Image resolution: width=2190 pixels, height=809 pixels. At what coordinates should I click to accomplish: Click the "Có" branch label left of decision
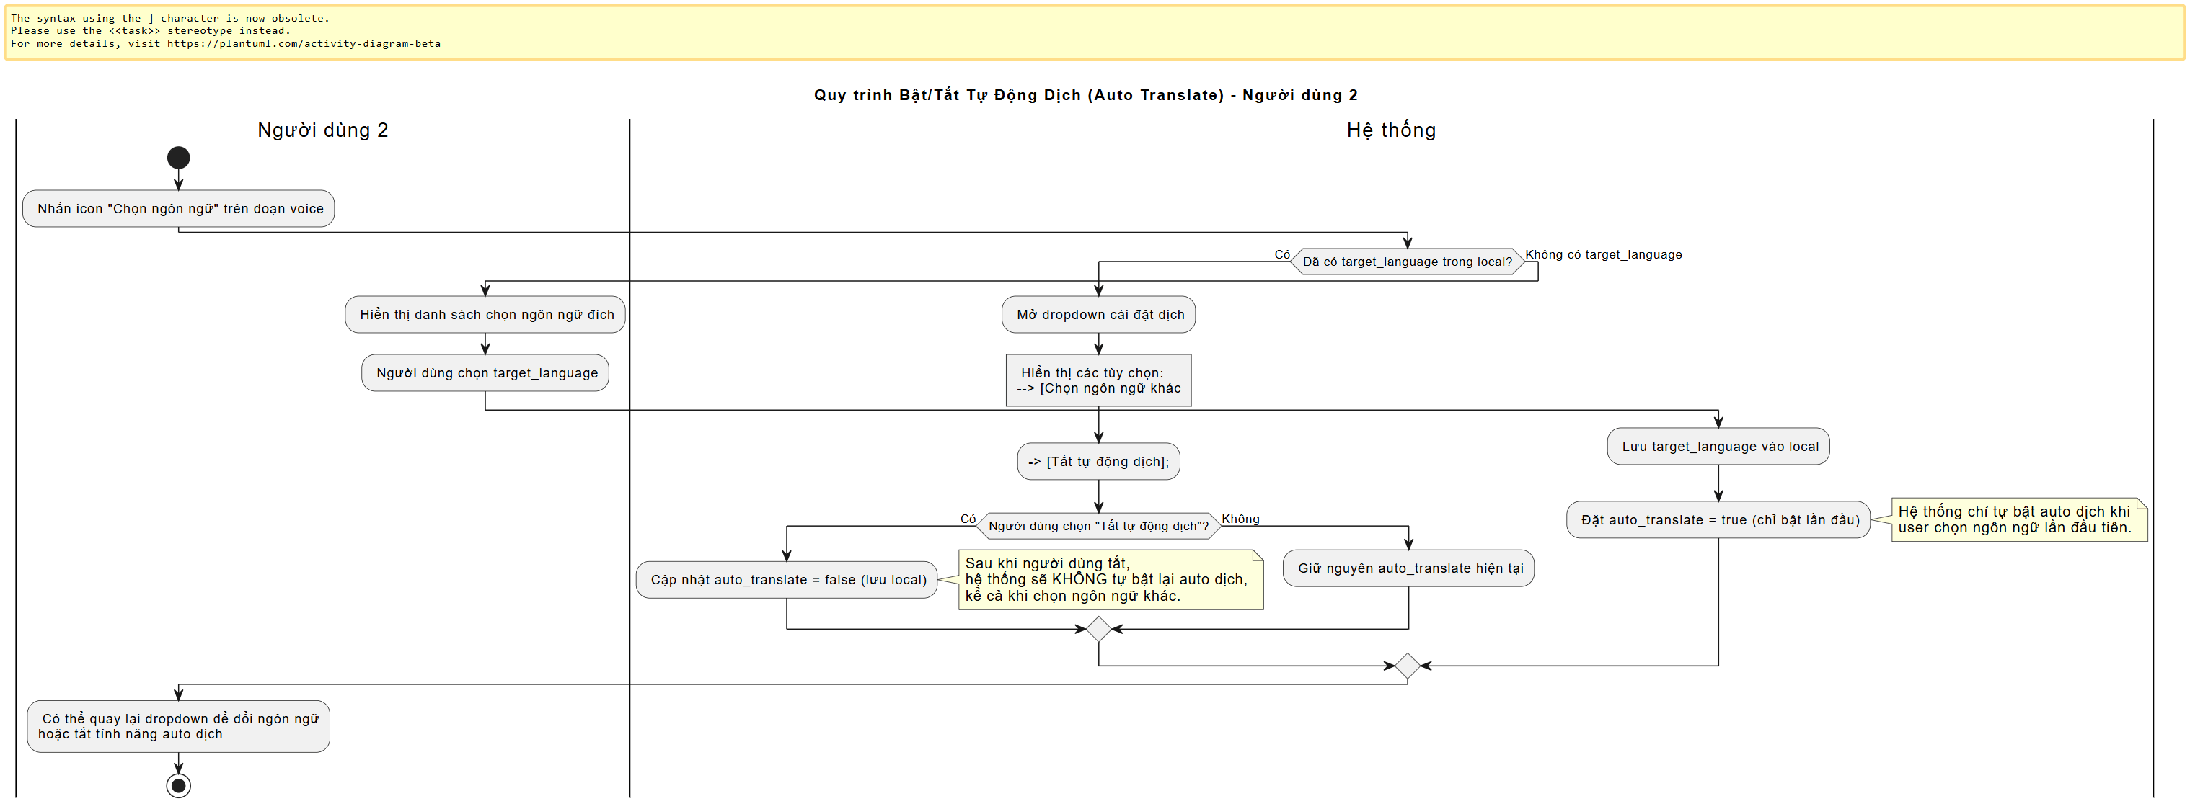(1284, 254)
